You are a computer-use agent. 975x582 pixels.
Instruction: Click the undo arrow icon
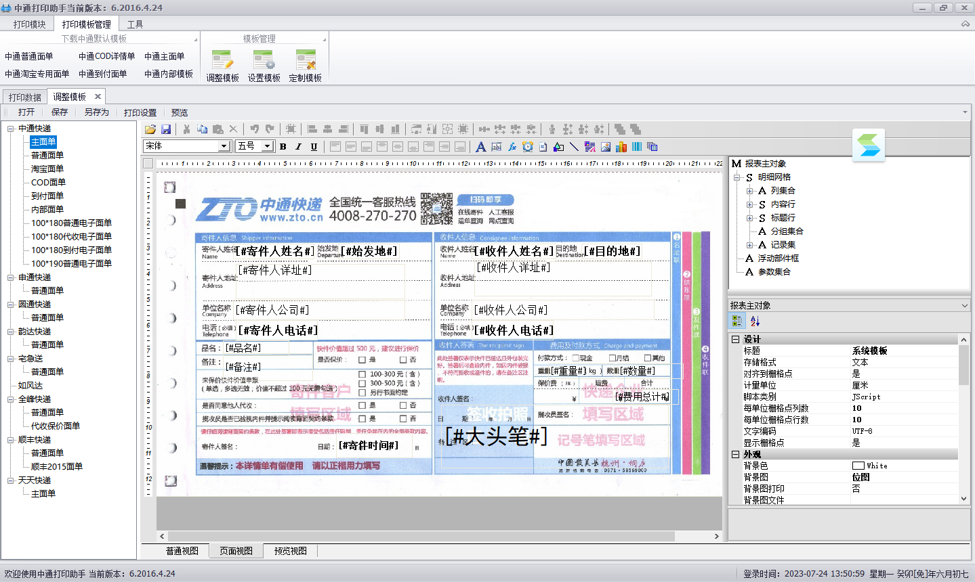point(254,129)
